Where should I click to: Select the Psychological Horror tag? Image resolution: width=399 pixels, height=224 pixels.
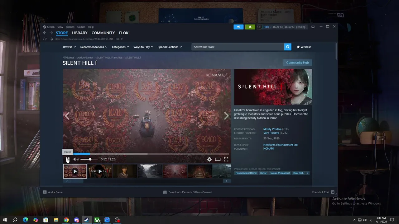[246, 173]
